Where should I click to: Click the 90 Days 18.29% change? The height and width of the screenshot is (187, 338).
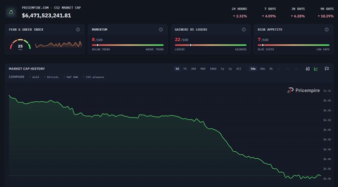pos(326,16)
